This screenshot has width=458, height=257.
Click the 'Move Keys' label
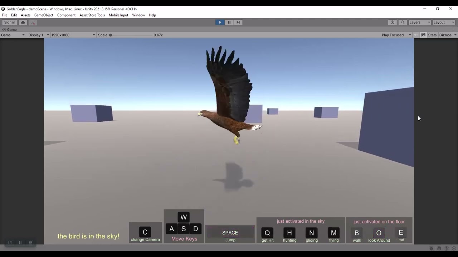coord(184,239)
